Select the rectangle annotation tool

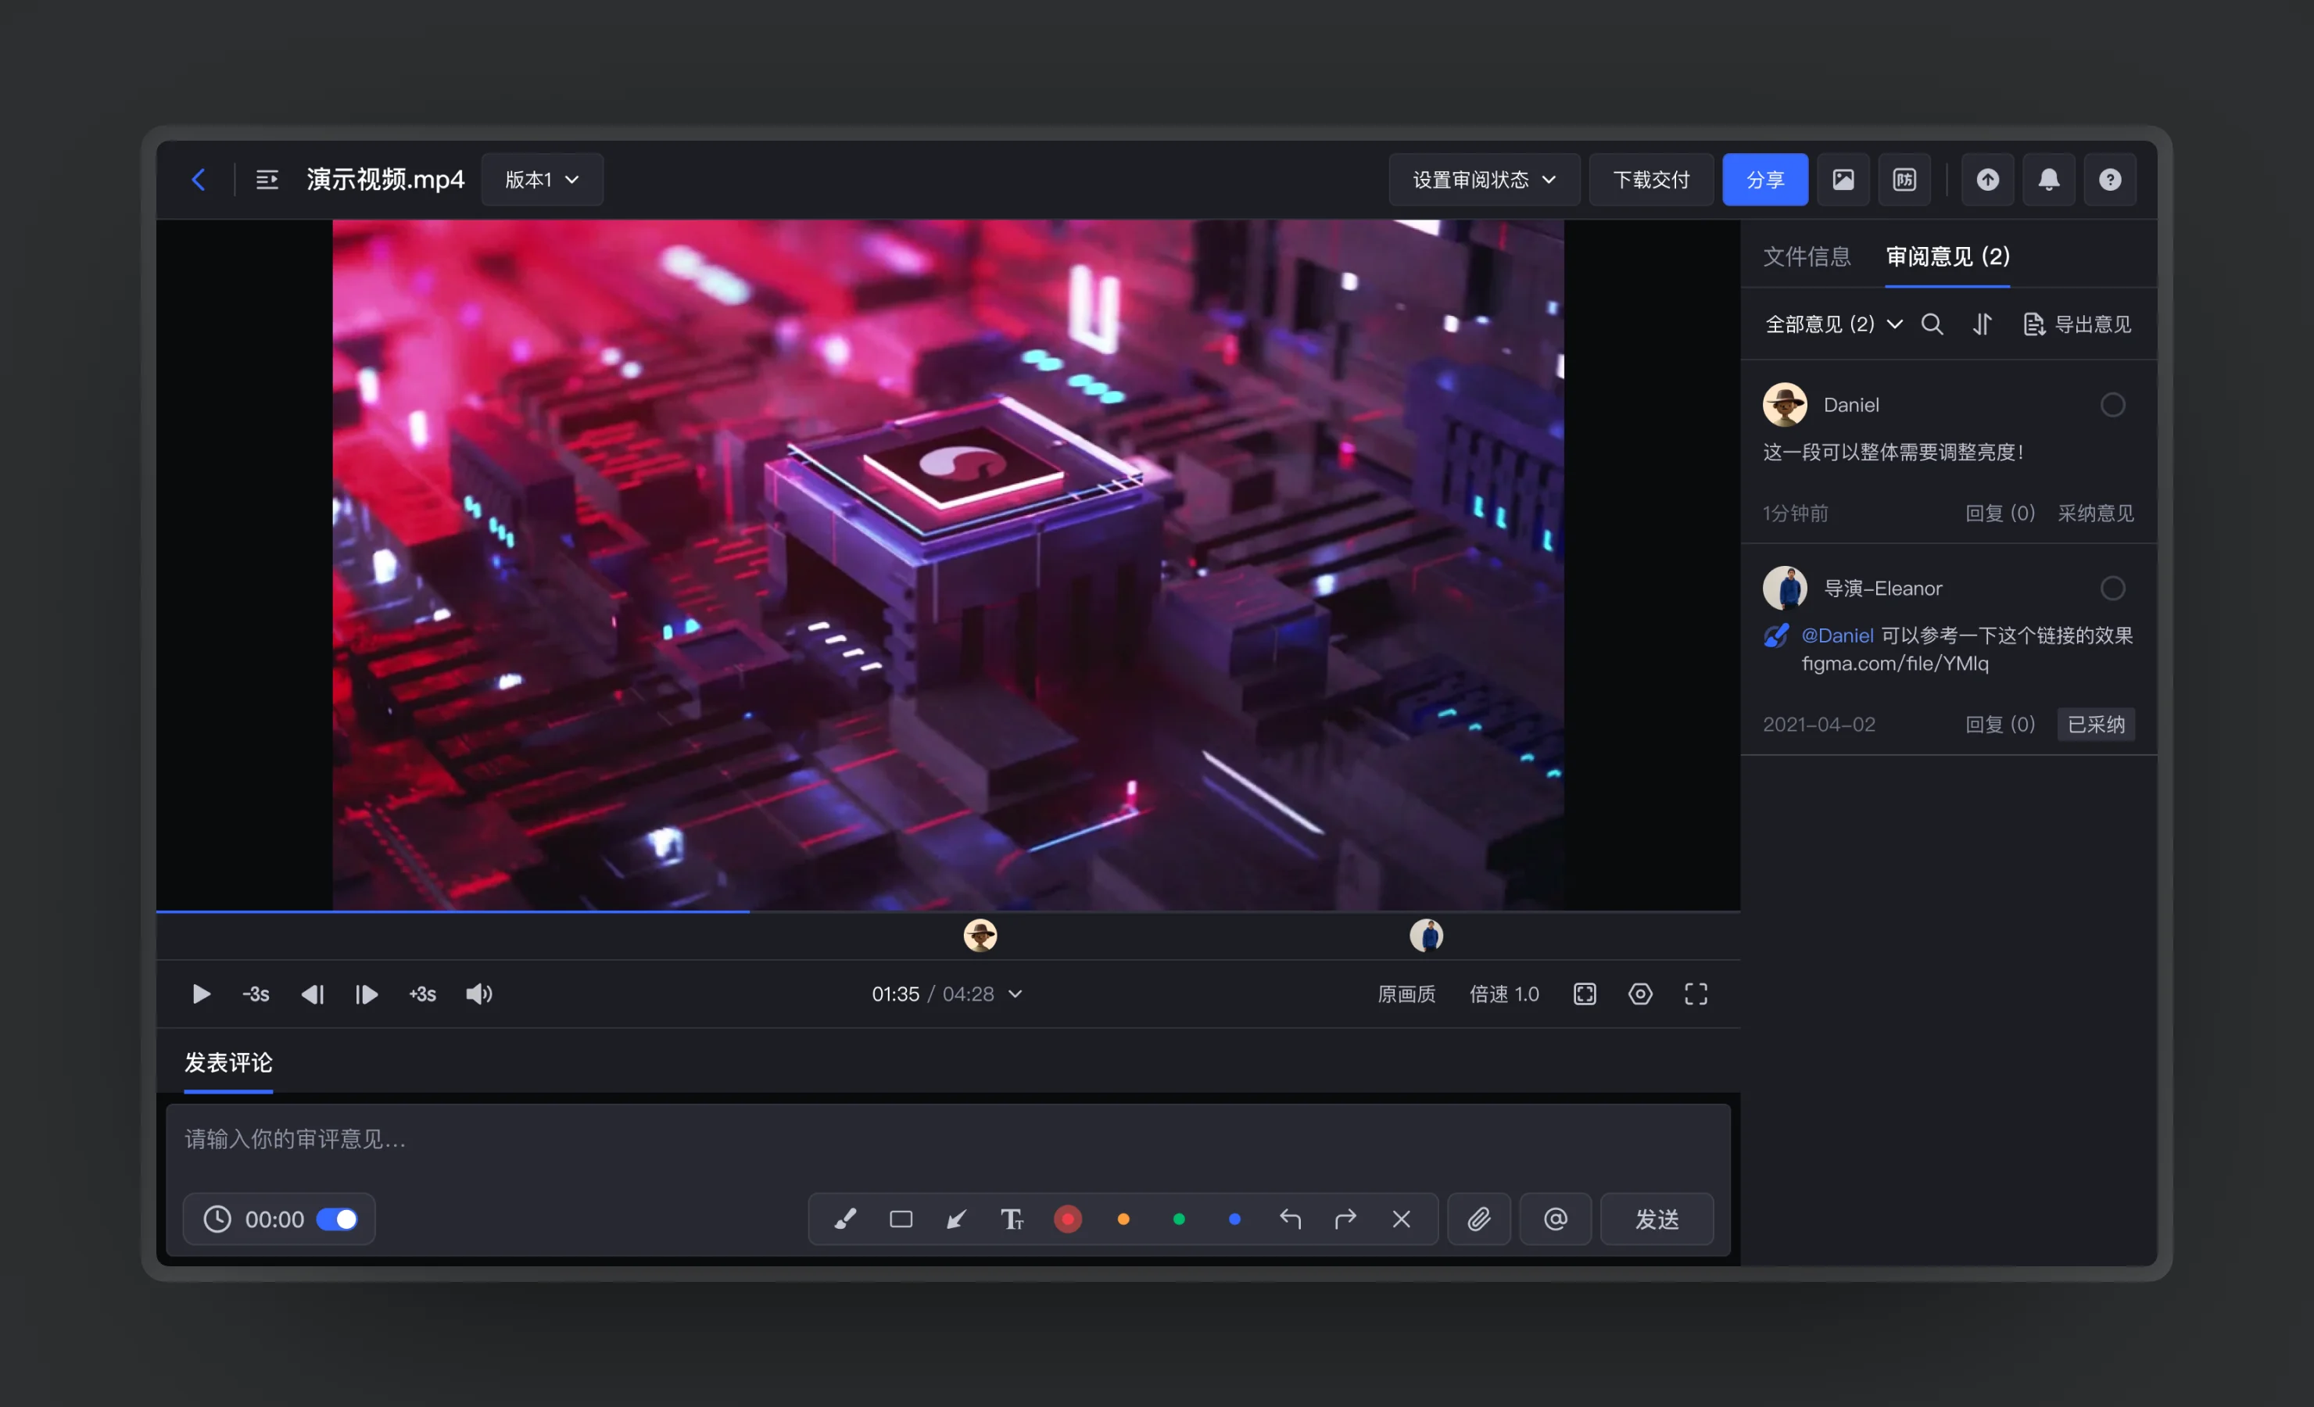901,1218
